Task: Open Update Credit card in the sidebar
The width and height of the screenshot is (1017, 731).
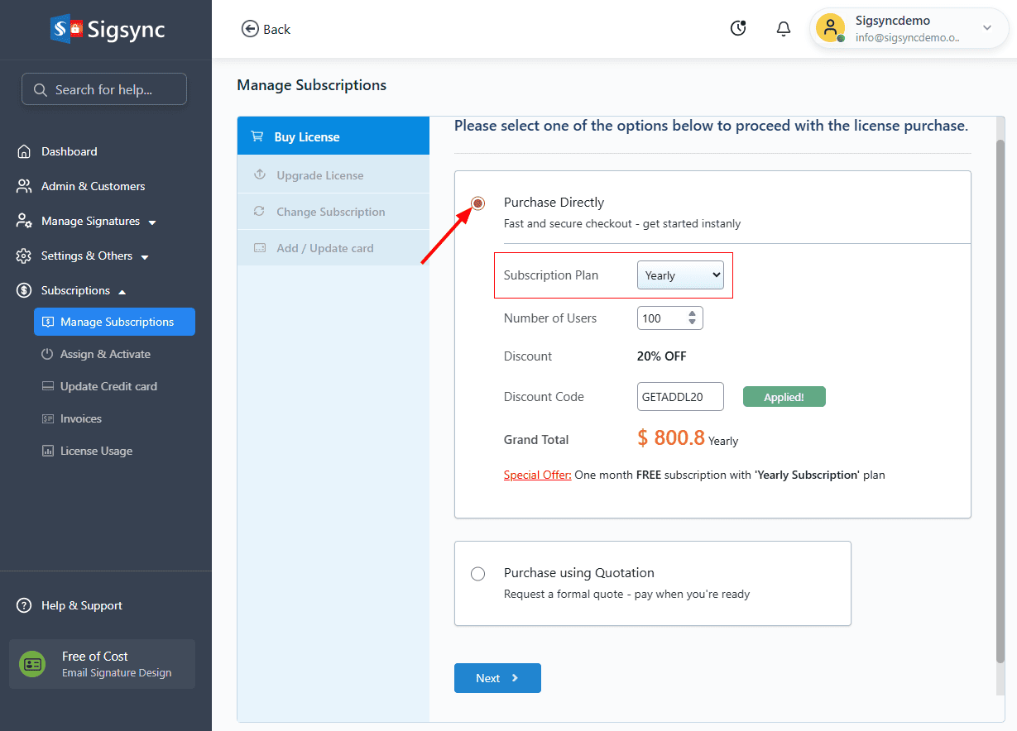Action: pos(108,386)
